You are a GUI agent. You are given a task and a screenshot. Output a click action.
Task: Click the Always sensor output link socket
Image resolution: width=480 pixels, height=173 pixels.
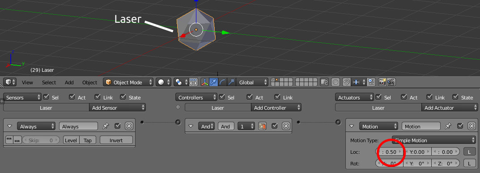point(142,122)
